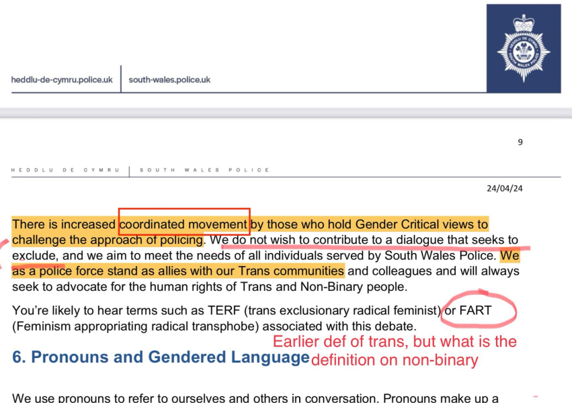This screenshot has height=403, width=572.
Task: Select the red annotation text about non-binary definition
Action: click(x=395, y=351)
